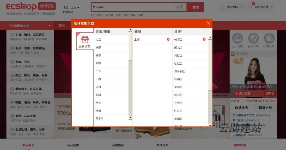Click the 内衣 hot search link
Image resolution: width=286 pixels, height=150 pixels.
[x=119, y=15]
